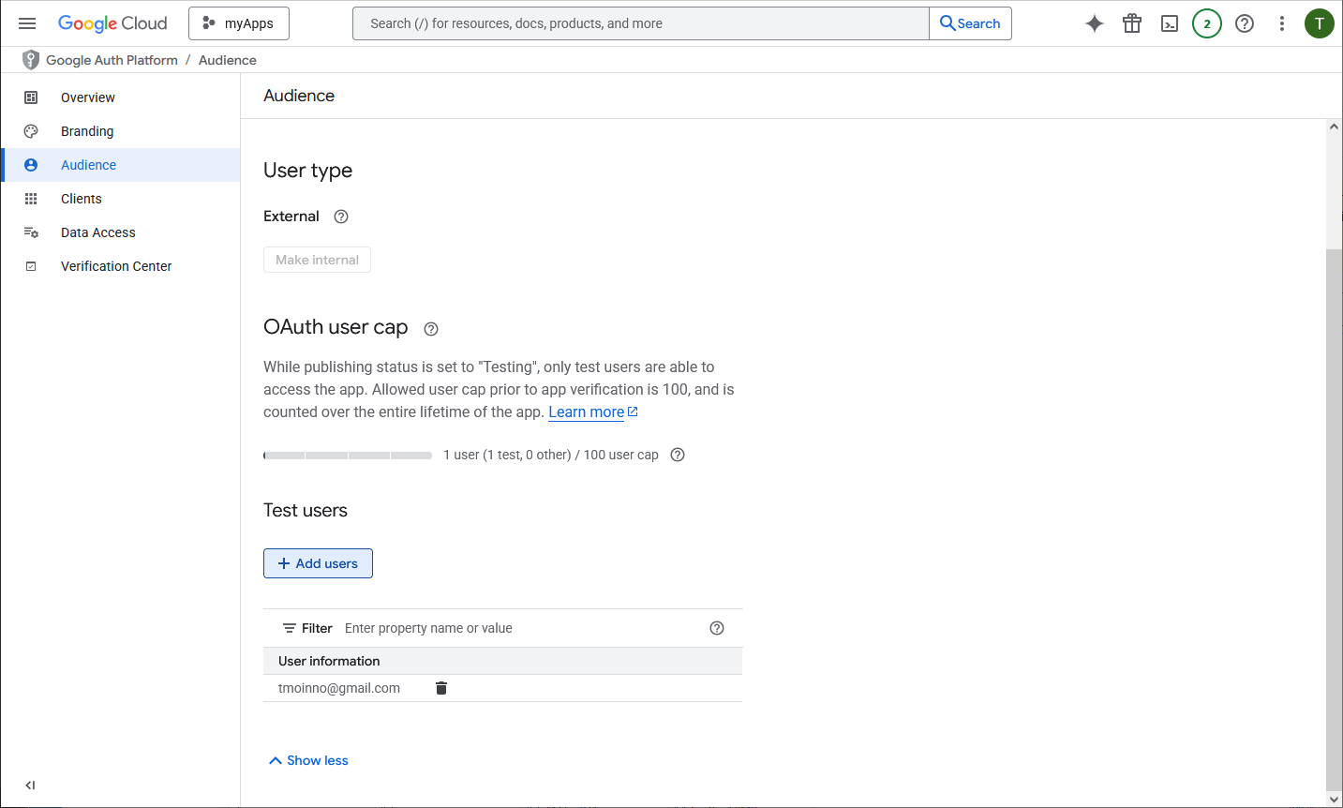Click the OAuth user cap progress bar

click(x=348, y=456)
